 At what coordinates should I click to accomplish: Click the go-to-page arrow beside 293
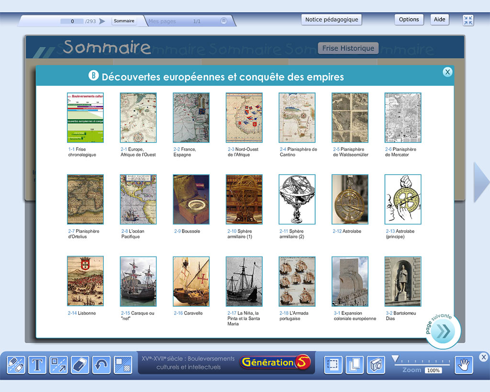click(102, 21)
